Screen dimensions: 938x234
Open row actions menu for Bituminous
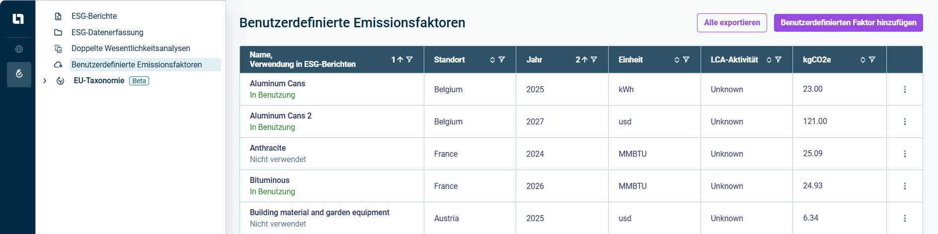pos(905,186)
